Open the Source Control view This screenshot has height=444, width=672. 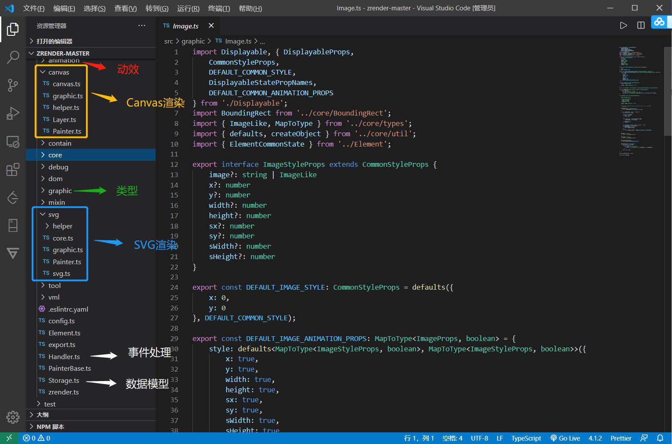(x=13, y=85)
